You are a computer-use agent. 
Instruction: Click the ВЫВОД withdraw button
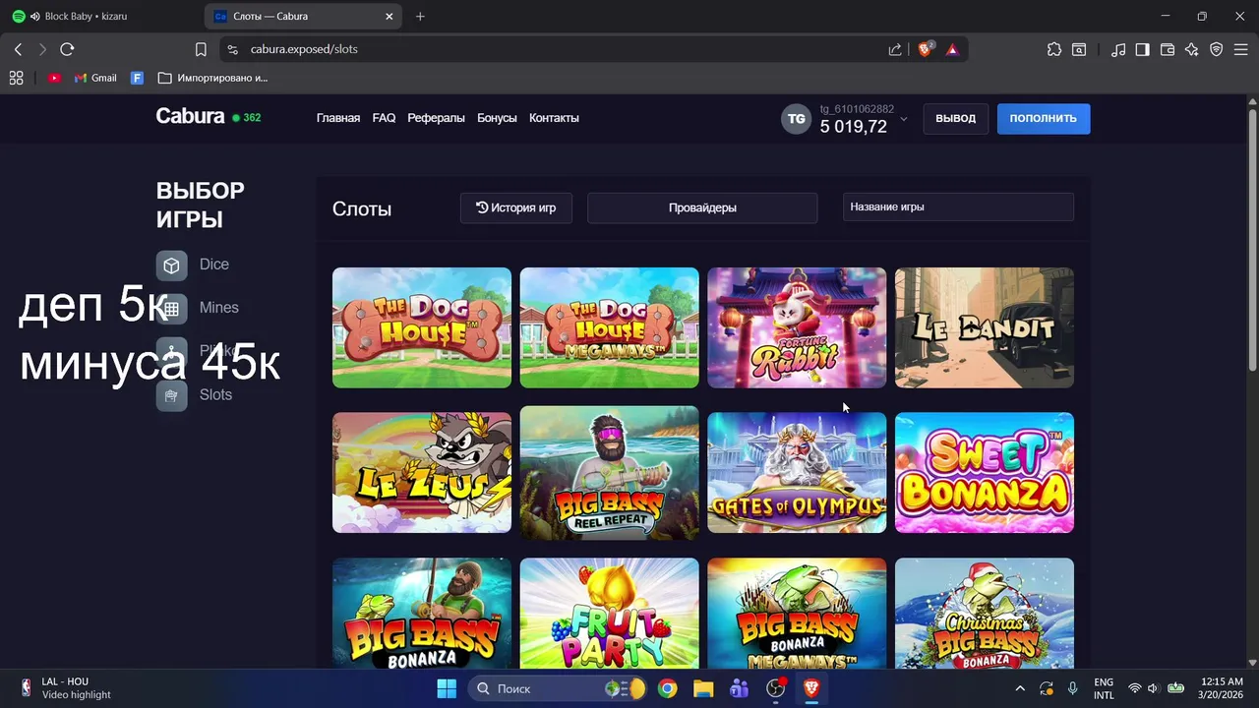point(955,118)
